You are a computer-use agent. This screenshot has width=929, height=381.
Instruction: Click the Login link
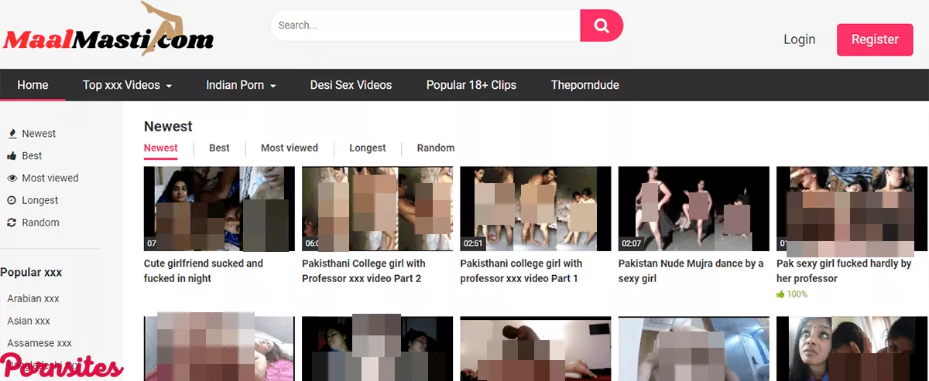click(x=799, y=39)
